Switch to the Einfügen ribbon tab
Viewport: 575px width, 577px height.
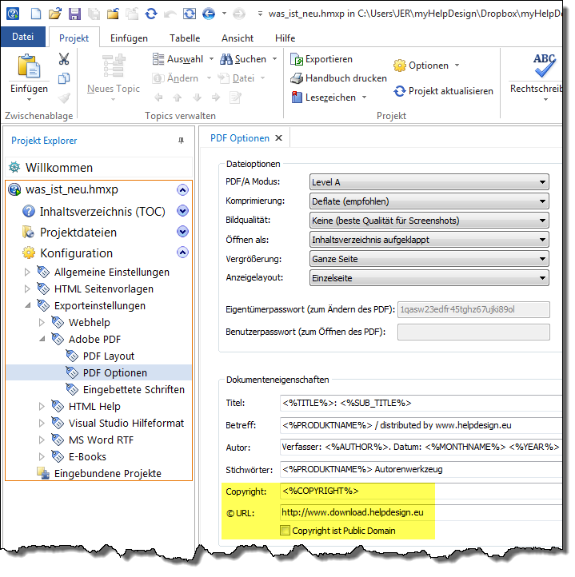pos(129,38)
